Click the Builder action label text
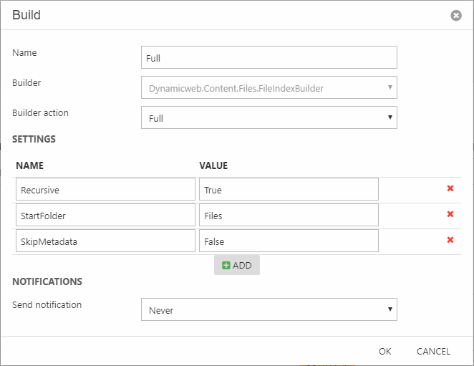Screen dimensions: 474x366 point(41,112)
